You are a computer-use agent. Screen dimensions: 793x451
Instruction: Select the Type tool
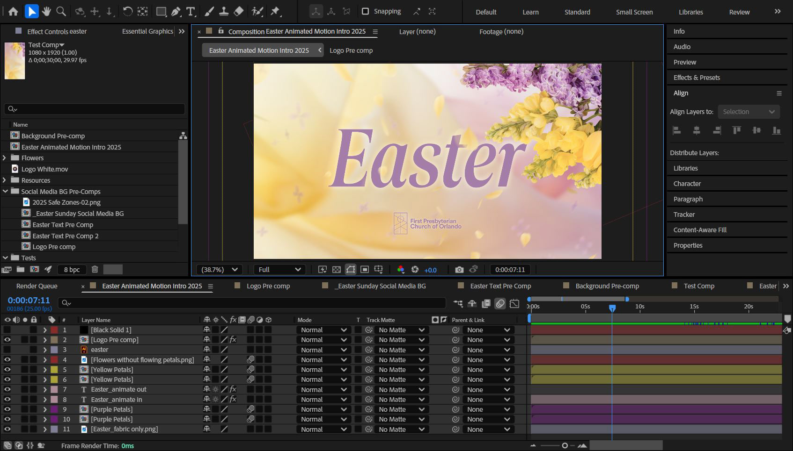coord(191,12)
